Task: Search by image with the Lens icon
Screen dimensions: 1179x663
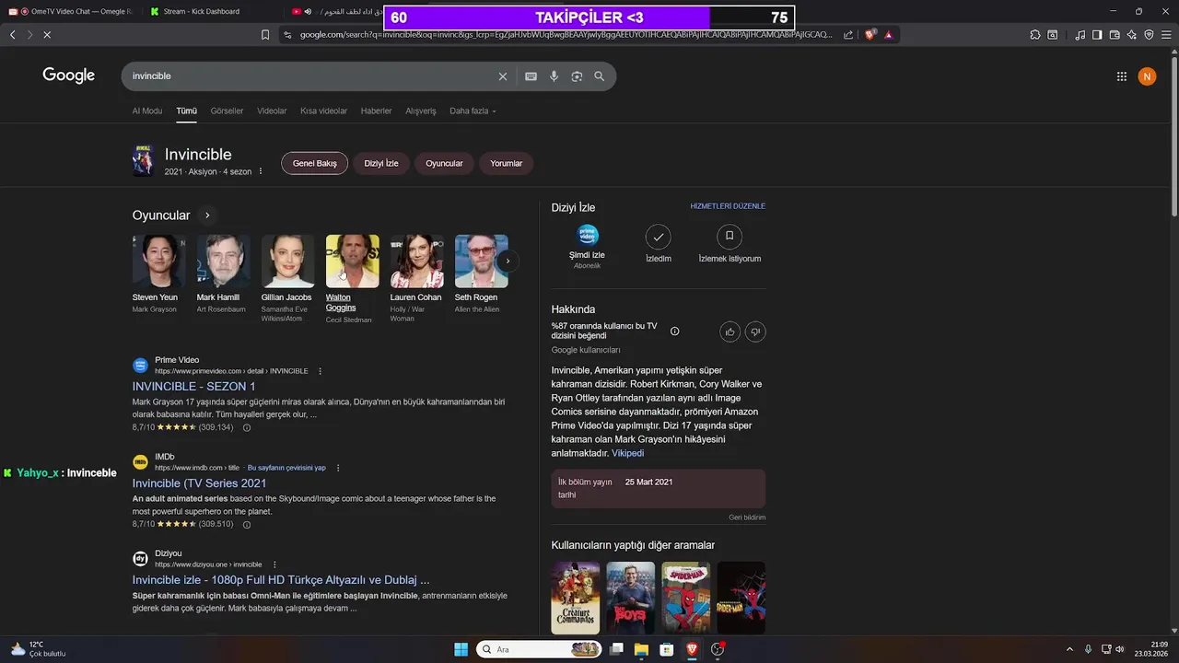Action: [x=577, y=76]
